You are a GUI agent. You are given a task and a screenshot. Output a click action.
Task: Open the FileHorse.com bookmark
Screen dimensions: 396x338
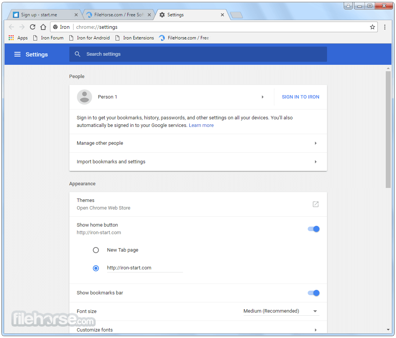[x=184, y=38]
